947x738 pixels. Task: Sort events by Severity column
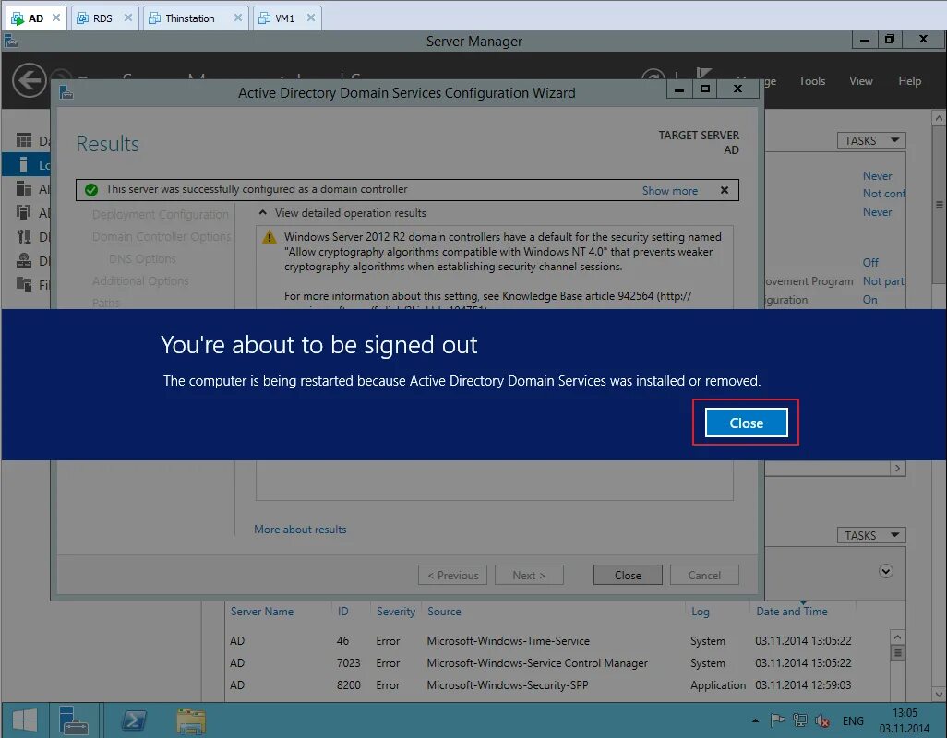point(396,612)
